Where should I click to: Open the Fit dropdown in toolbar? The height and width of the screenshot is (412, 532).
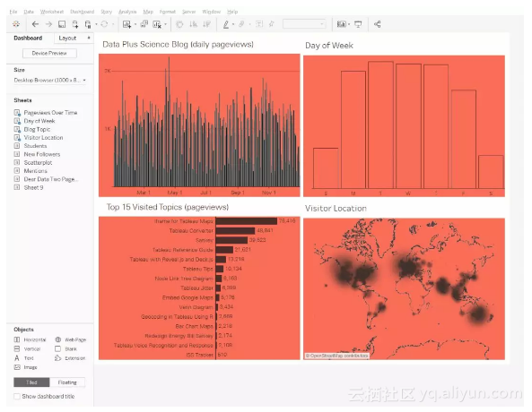pyautogui.click(x=304, y=24)
